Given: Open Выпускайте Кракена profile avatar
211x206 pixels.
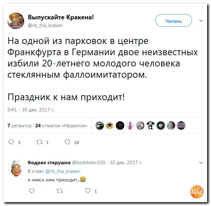Looking at the screenshot, I should click(x=16, y=21).
